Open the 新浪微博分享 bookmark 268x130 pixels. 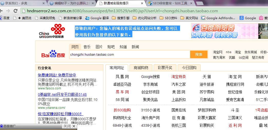tap(71, 18)
